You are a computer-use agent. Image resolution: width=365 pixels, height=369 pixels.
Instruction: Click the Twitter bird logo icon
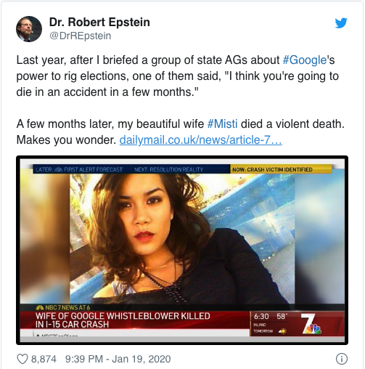pos(341,23)
